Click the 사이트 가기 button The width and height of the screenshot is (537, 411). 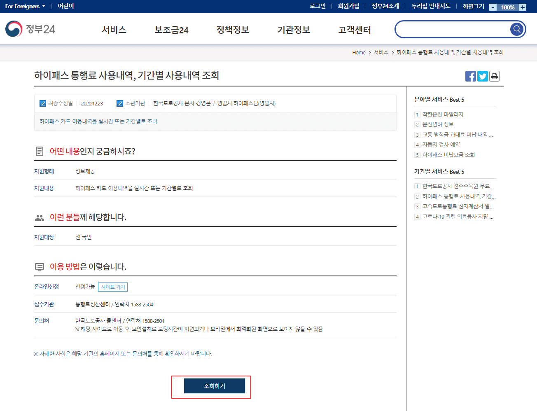[113, 287]
